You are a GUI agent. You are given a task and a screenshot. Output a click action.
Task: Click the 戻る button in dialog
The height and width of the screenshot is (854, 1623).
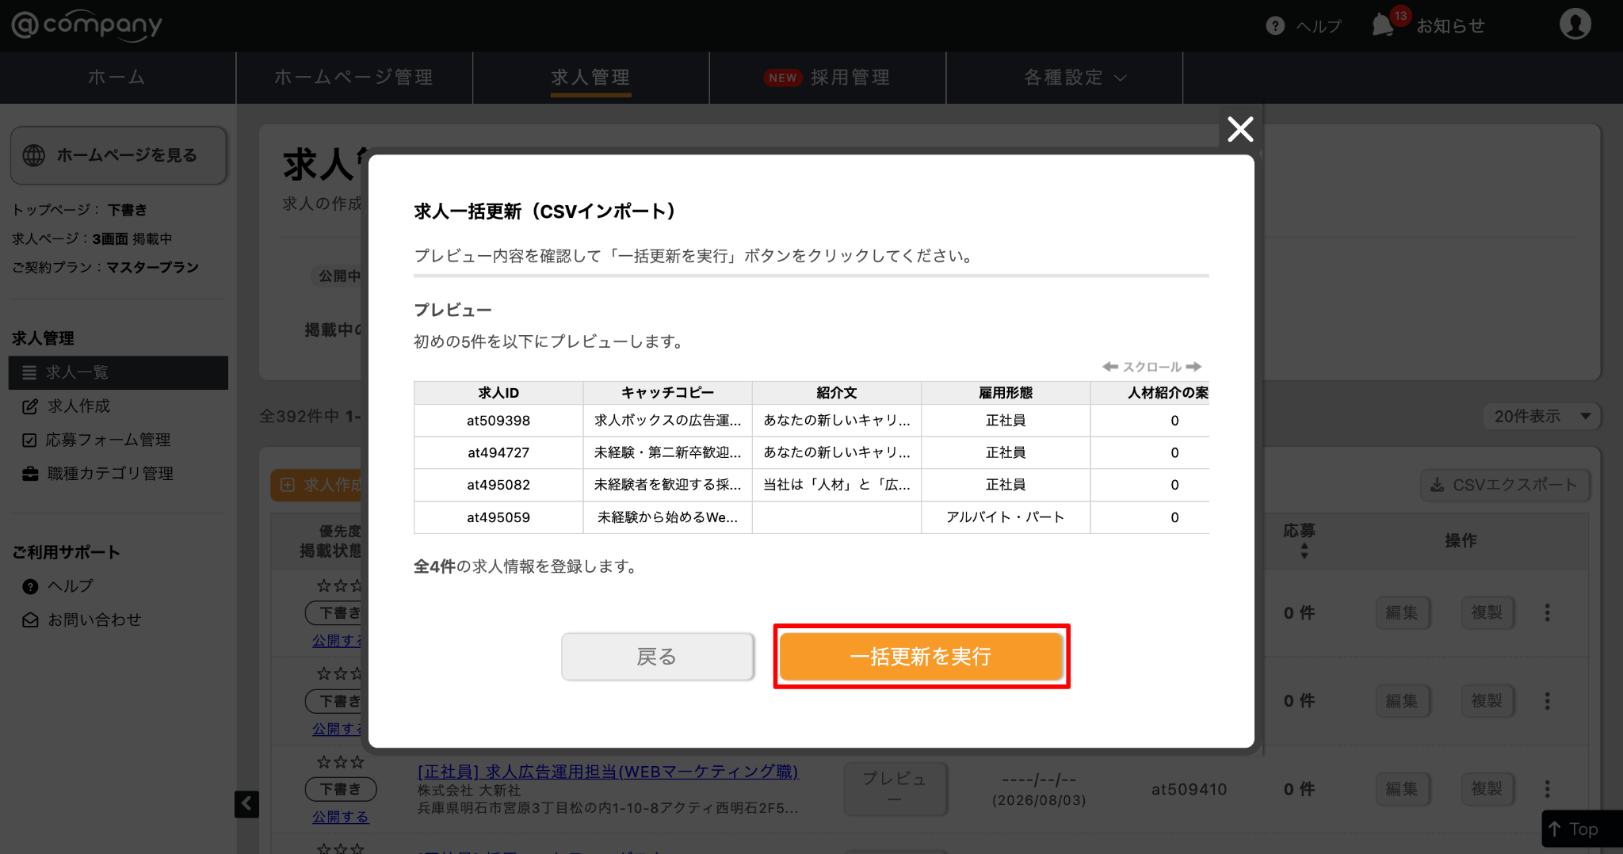[x=657, y=657]
